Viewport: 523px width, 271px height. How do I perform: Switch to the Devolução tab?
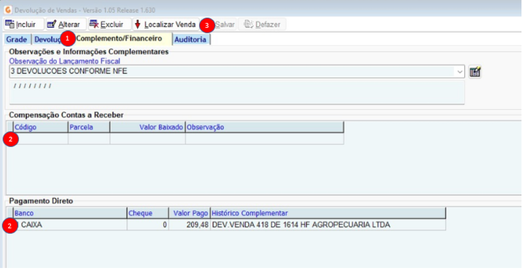(x=47, y=39)
